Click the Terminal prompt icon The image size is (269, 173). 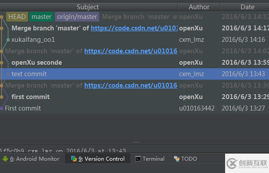[x=138, y=159]
